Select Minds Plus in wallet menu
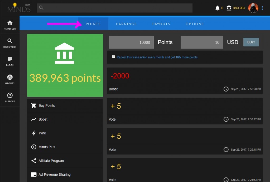 pyautogui.click(x=47, y=147)
